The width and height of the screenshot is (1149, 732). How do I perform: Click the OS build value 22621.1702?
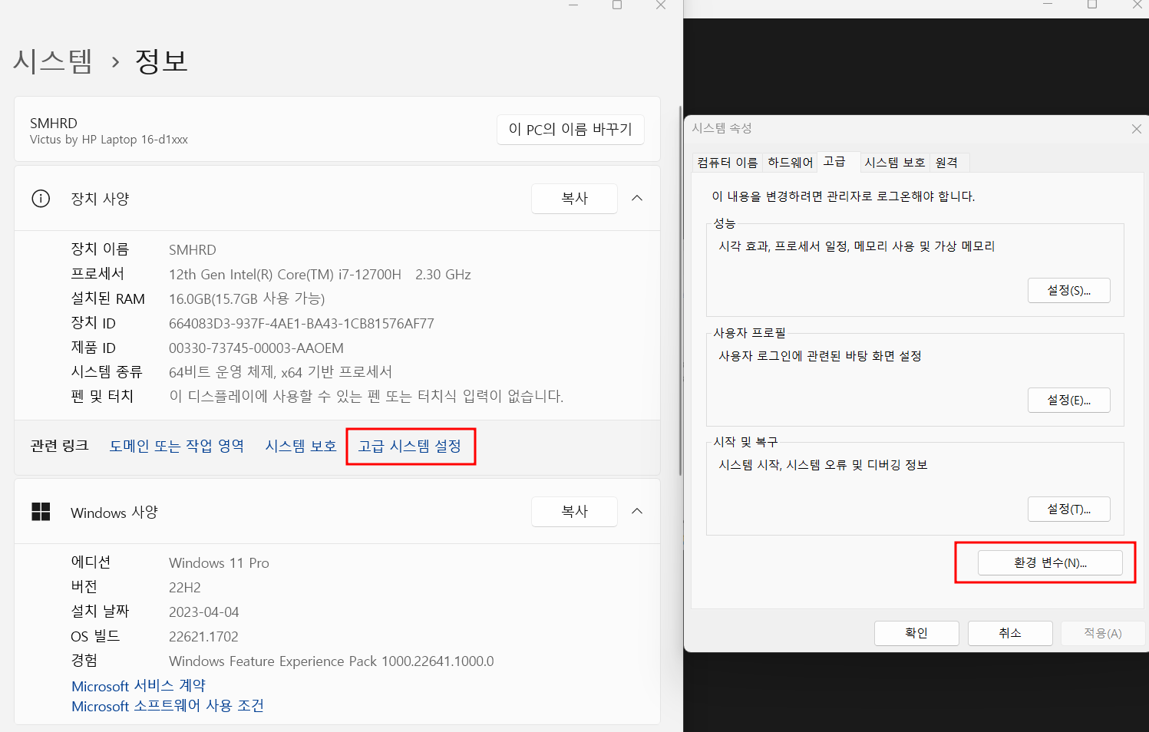(x=203, y=636)
